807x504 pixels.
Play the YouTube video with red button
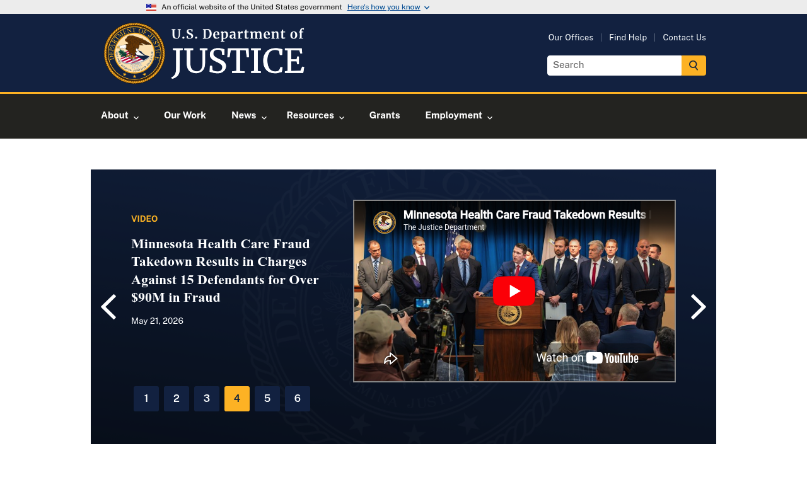(x=514, y=291)
